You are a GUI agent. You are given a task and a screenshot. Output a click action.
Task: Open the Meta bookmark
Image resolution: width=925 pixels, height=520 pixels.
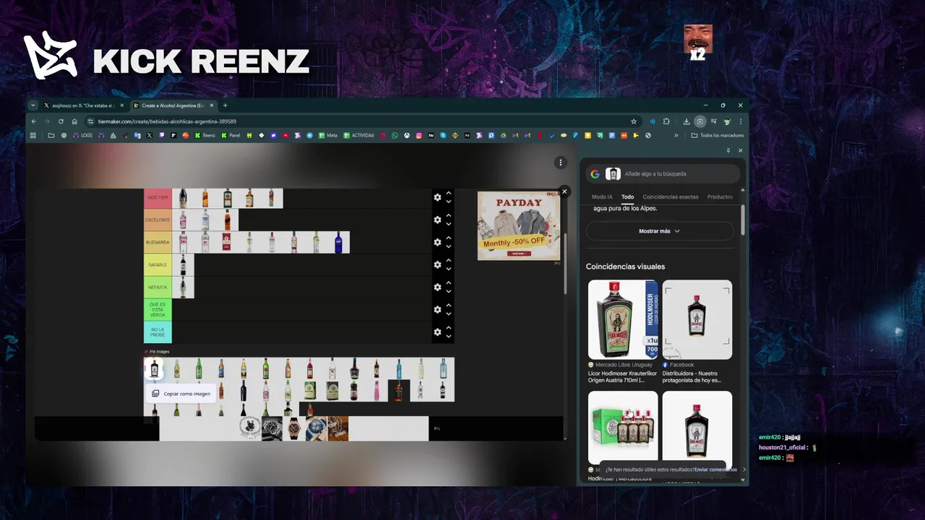(328, 135)
